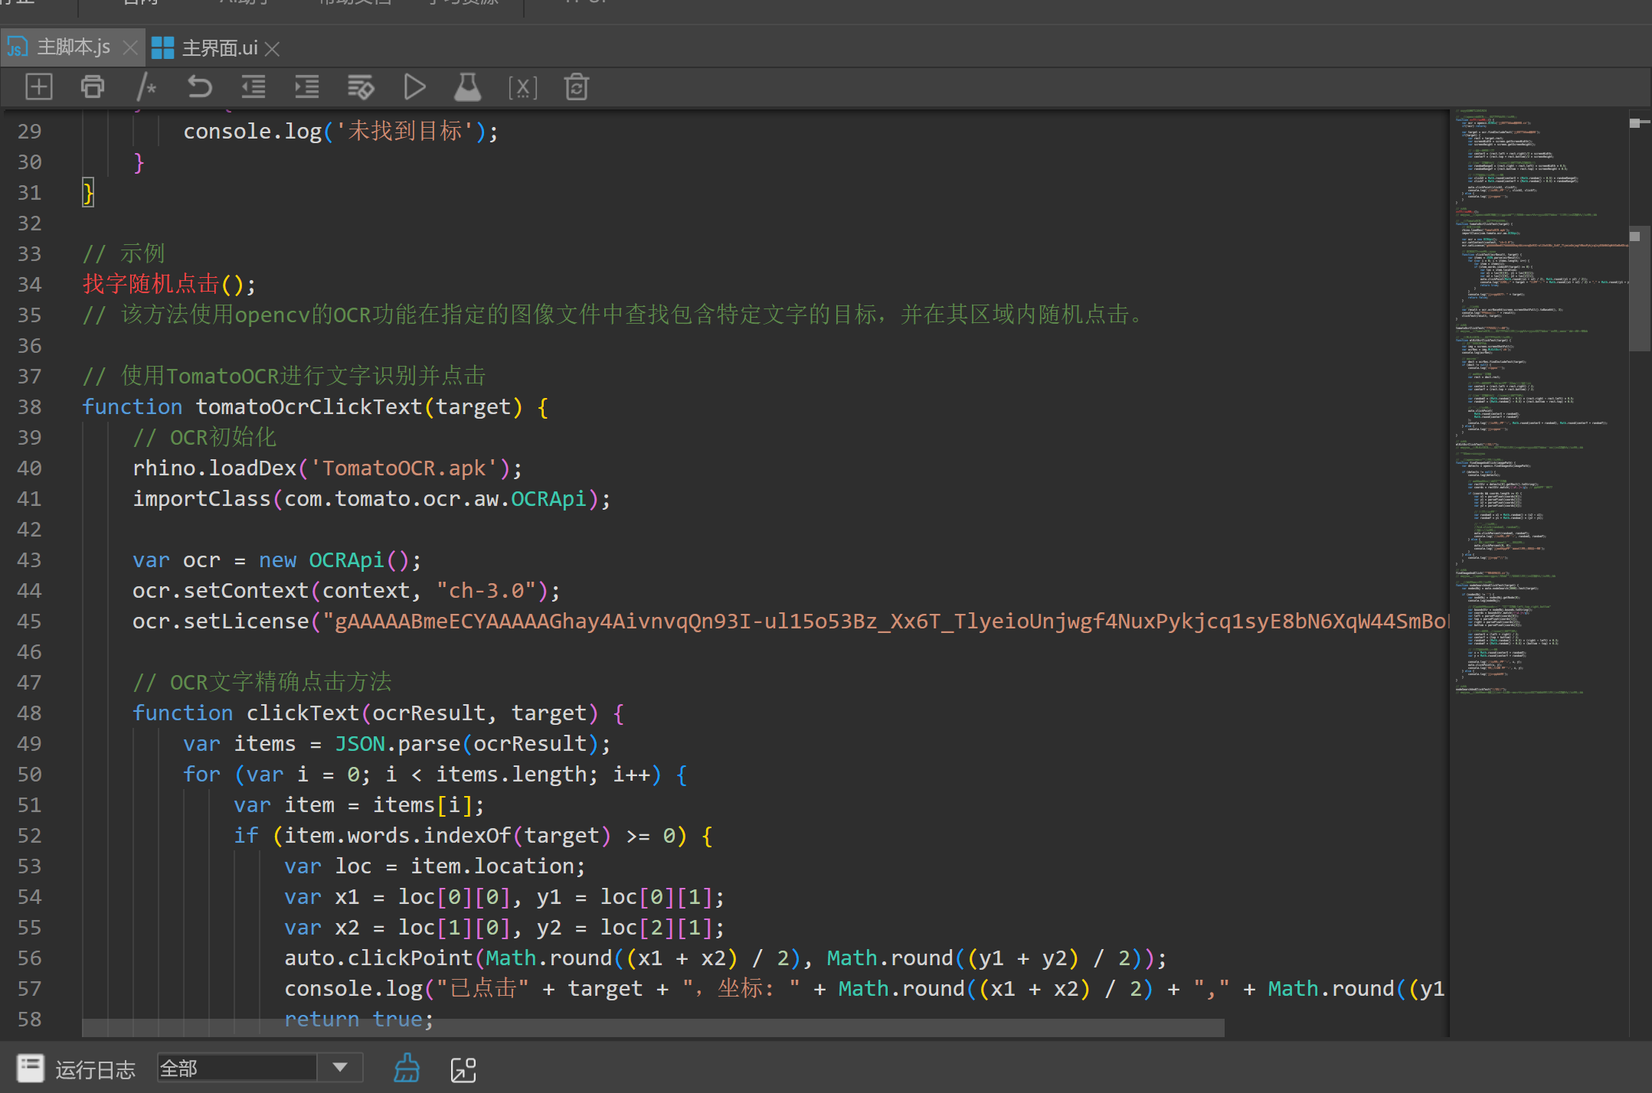Click line number 48 in gutter
Image resolution: width=1652 pixels, height=1093 pixels.
[x=30, y=713]
